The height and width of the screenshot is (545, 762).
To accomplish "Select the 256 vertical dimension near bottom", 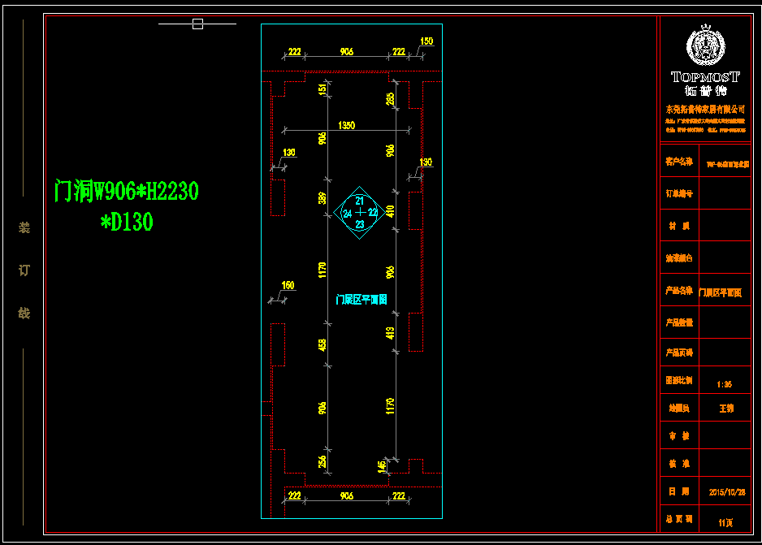I will 323,461.
